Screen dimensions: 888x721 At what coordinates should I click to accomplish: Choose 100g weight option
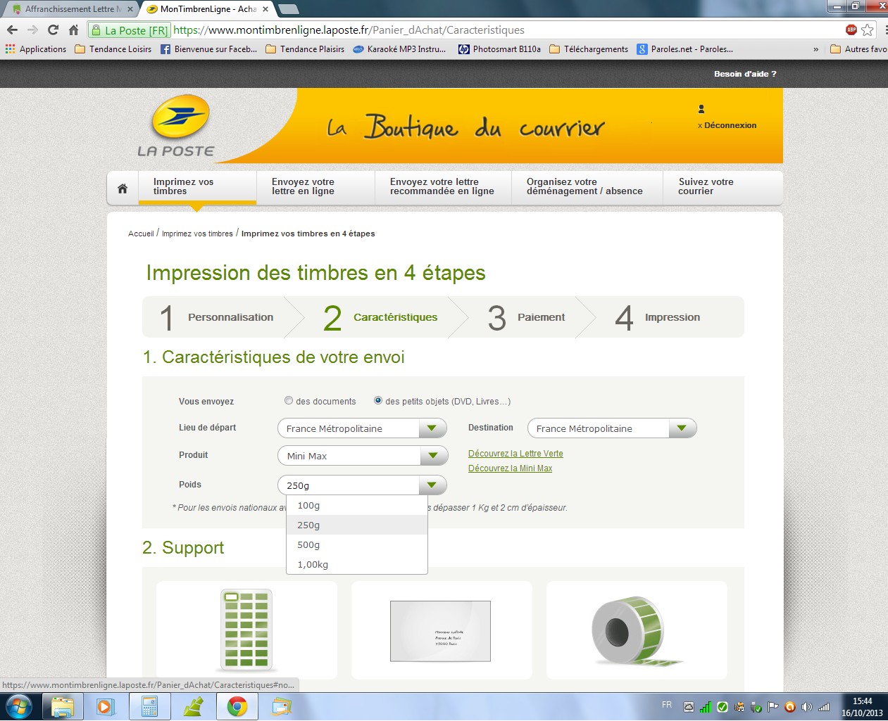[x=357, y=505]
